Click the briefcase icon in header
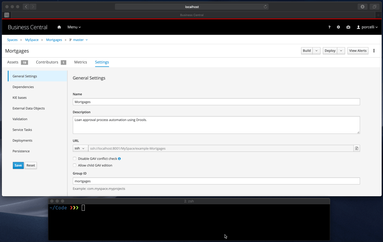Viewport: 383px width, 242px height. click(348, 27)
